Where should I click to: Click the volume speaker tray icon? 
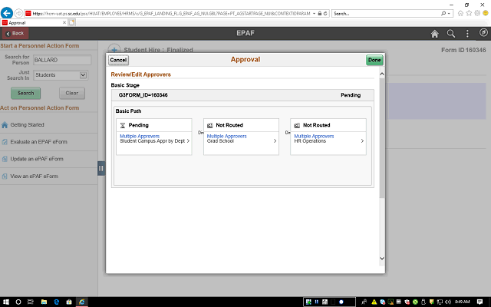[448, 302]
